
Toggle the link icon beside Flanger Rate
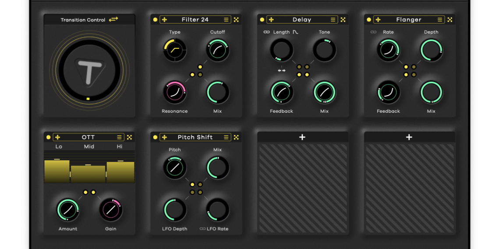tap(373, 32)
